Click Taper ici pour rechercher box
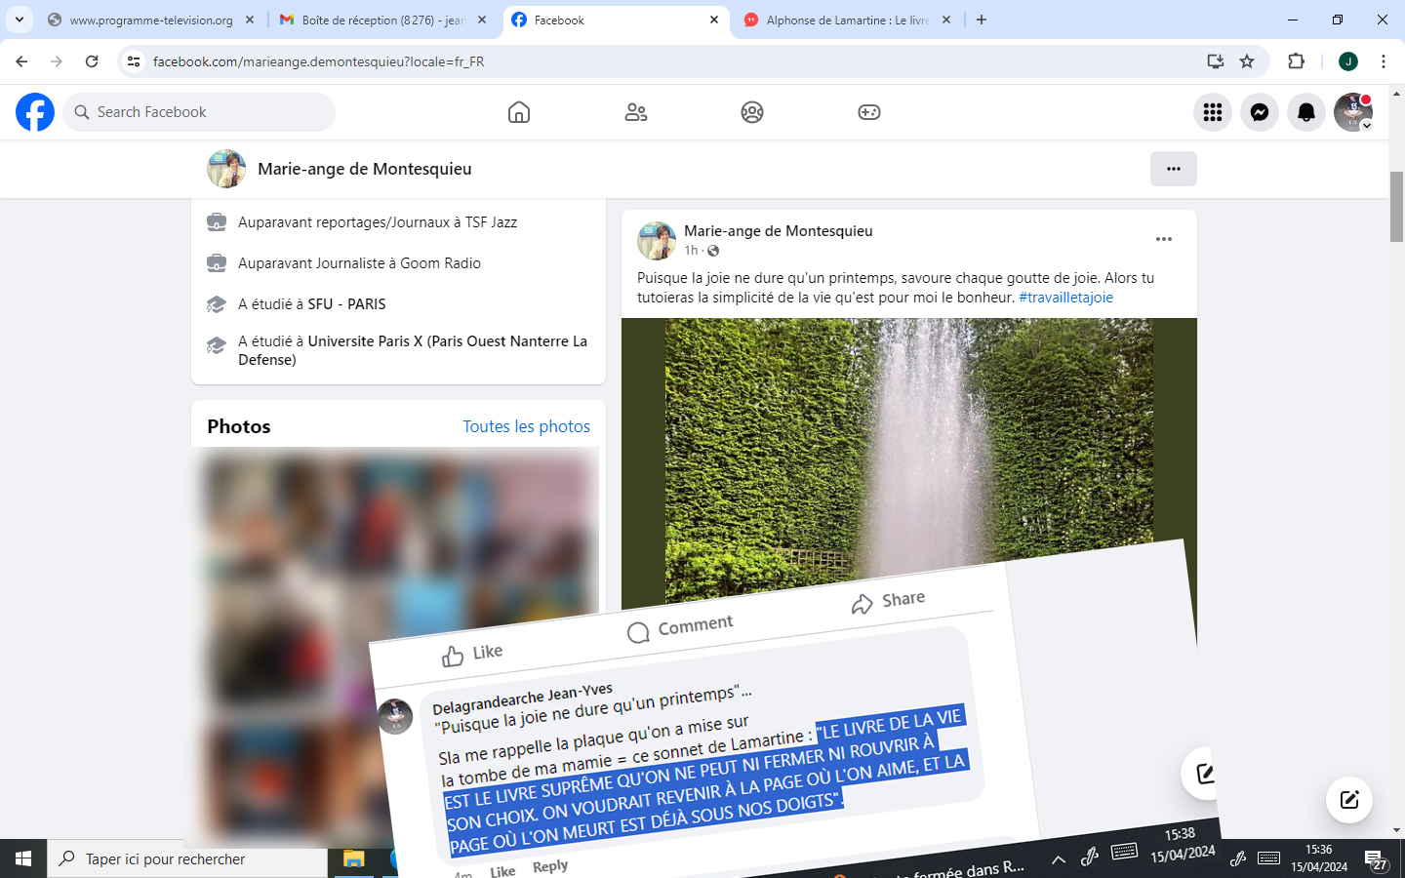The image size is (1405, 878). pyautogui.click(x=187, y=858)
